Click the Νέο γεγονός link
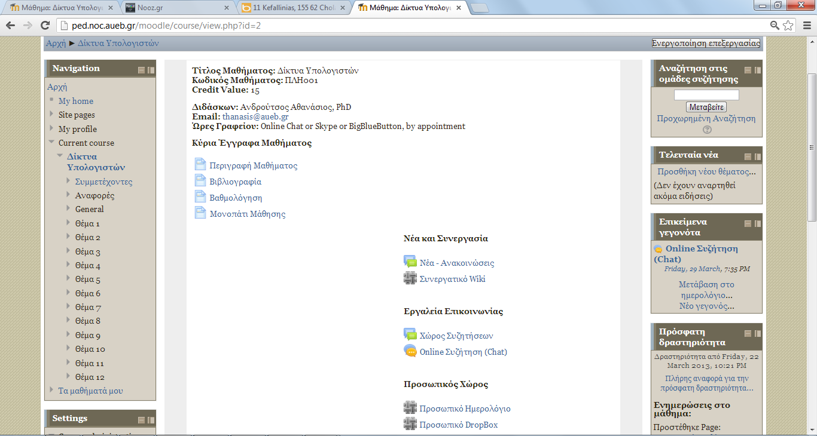817x436 pixels. (706, 306)
